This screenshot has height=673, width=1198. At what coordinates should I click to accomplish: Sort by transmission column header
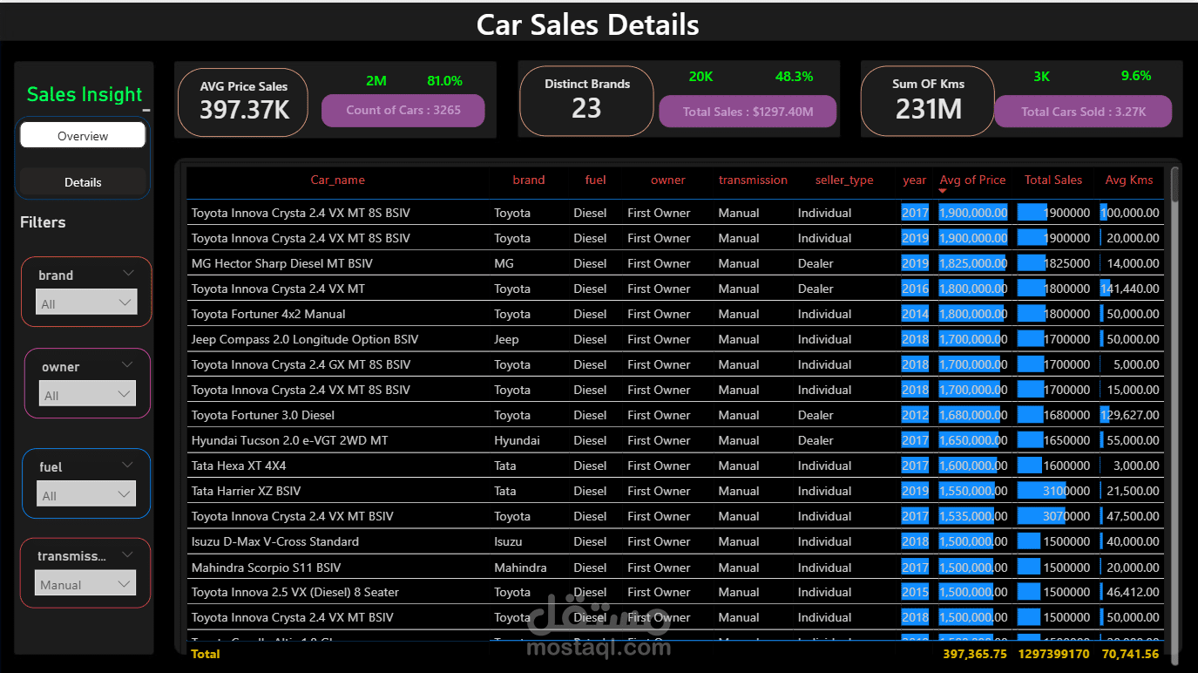tap(753, 180)
